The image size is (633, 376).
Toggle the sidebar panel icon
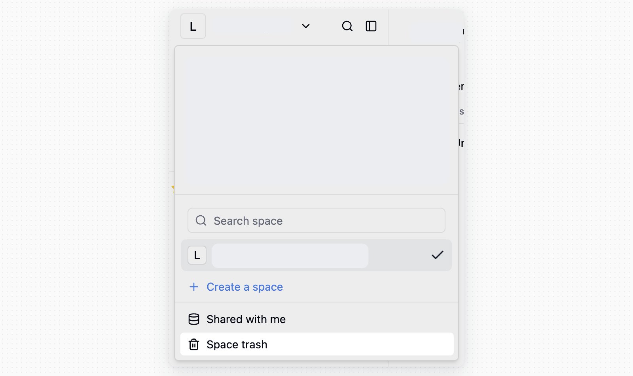(x=371, y=26)
